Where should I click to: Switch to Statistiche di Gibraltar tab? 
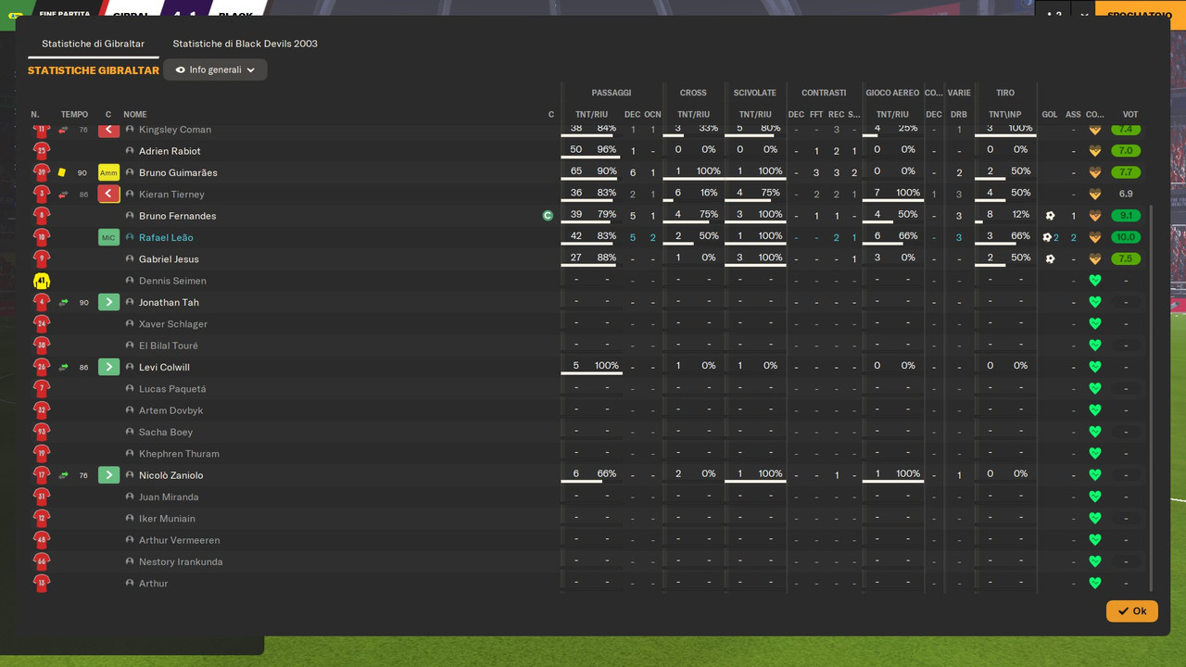coord(93,44)
